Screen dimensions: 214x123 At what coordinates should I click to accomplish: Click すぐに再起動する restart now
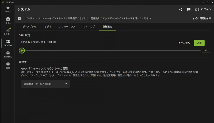click(x=202, y=18)
